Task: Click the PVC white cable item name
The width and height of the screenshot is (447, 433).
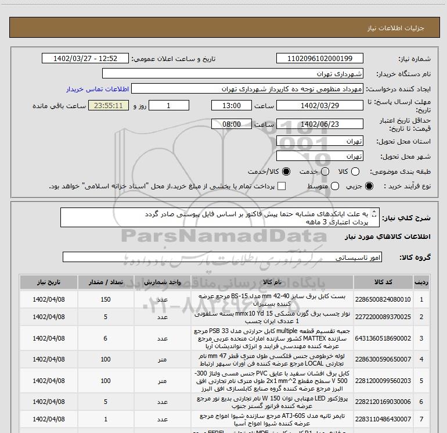Action: (272, 381)
